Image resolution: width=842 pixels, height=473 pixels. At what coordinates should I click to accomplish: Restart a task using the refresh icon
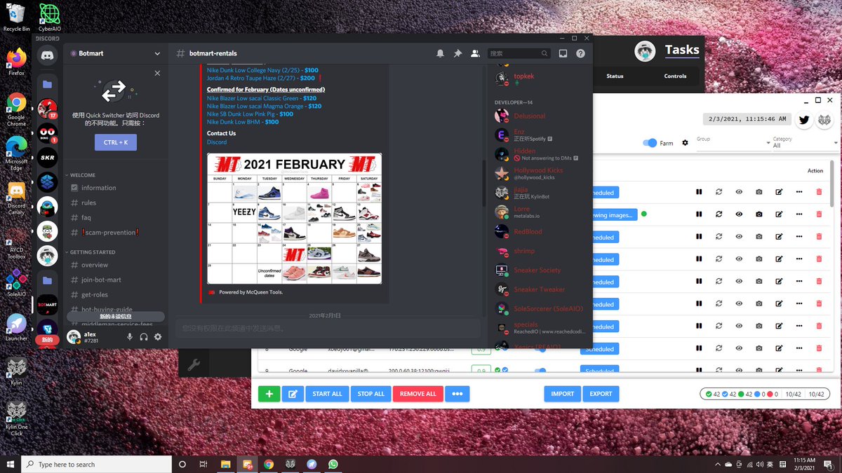719,192
